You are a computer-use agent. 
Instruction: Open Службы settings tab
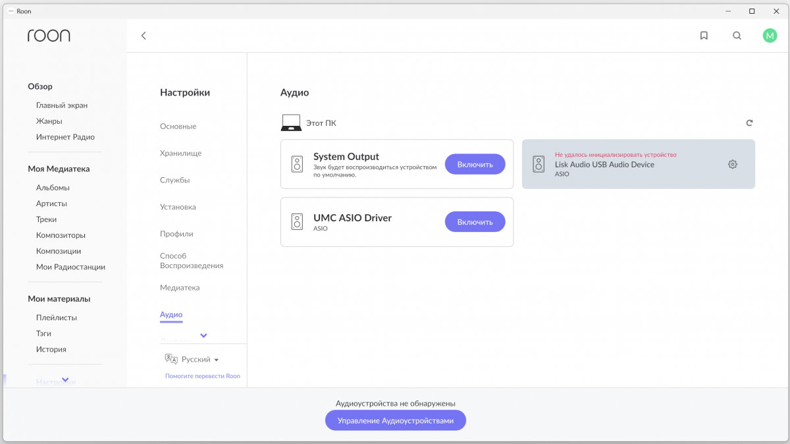pos(174,180)
